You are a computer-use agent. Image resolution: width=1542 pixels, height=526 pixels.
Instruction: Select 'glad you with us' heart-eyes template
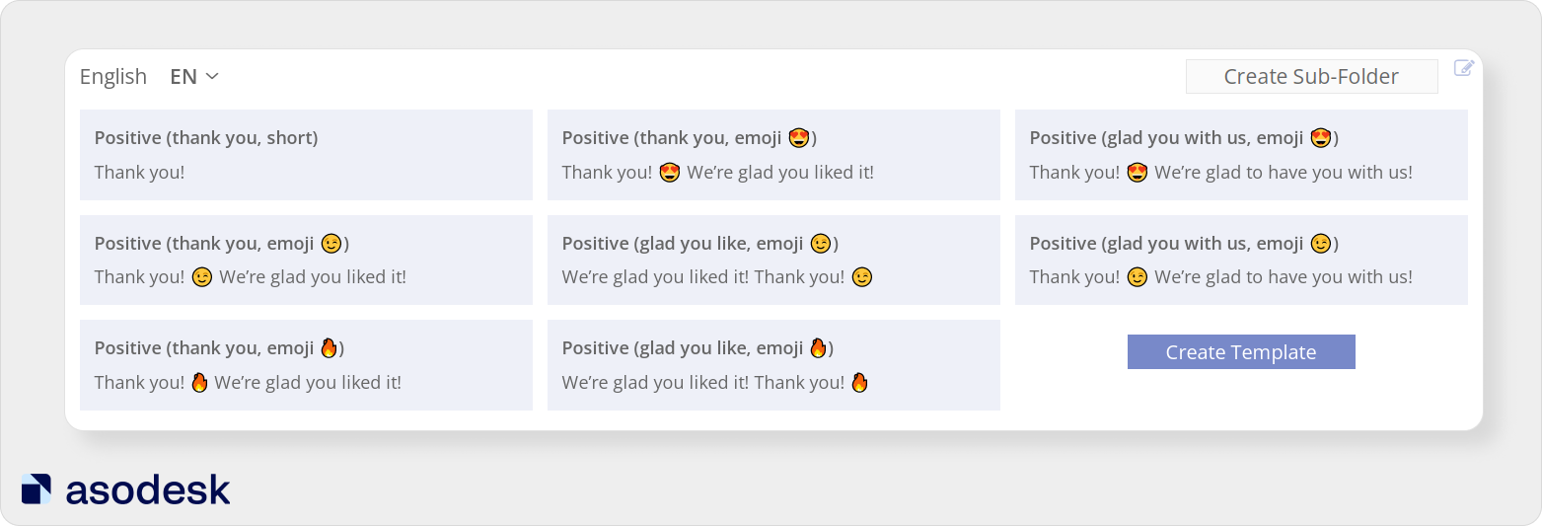(1241, 155)
